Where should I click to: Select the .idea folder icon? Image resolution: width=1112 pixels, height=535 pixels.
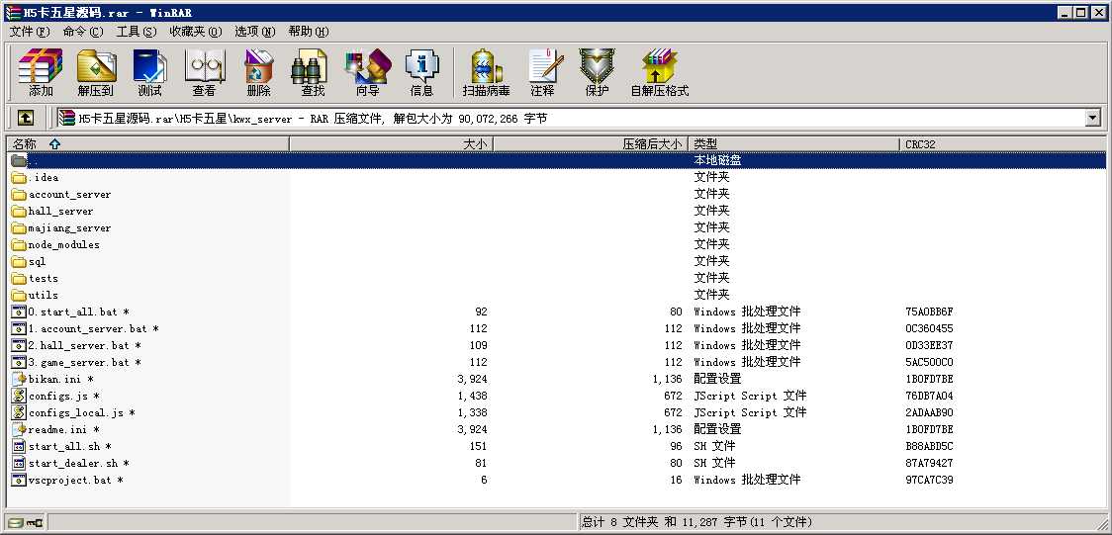pos(19,177)
